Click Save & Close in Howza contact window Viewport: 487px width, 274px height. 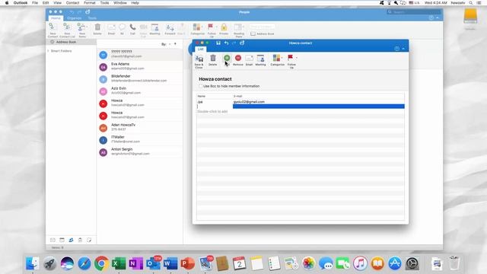tap(199, 61)
